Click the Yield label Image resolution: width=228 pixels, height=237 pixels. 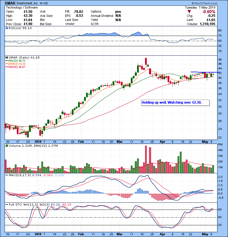coord(94,20)
